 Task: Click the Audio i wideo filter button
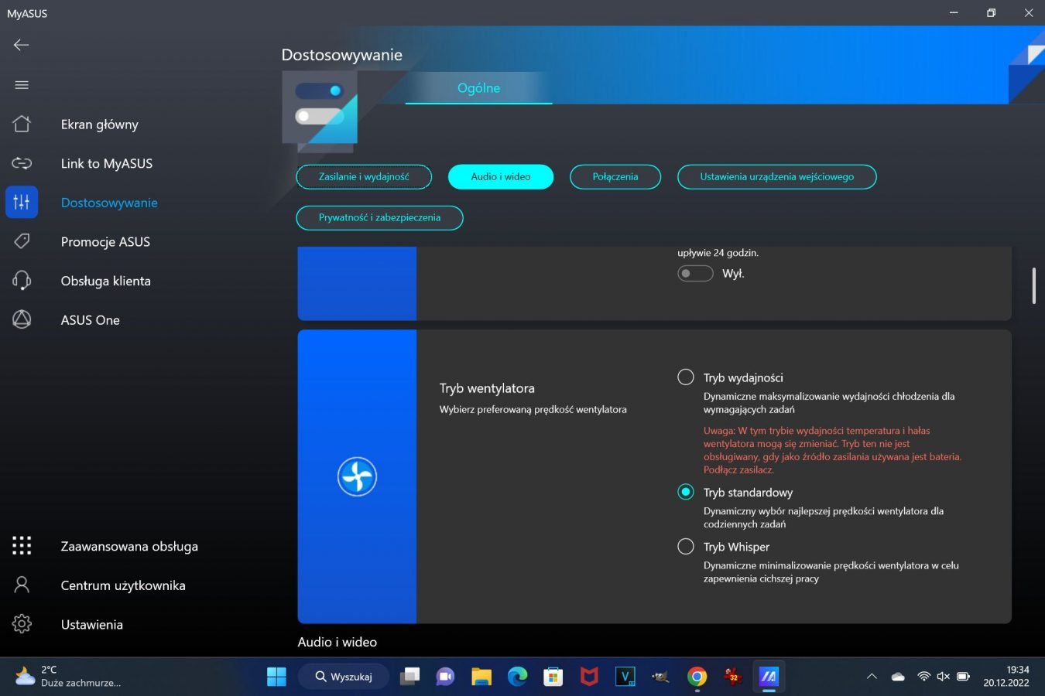[501, 177]
